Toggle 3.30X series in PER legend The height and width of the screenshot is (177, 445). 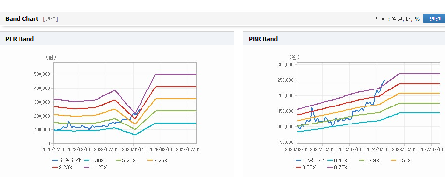94,160
